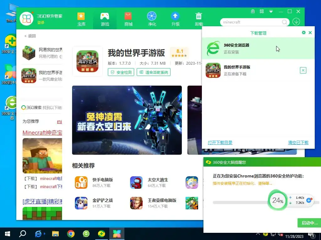Open the Windows Start menu
This screenshot has width=321, height=240.
coord(8,234)
